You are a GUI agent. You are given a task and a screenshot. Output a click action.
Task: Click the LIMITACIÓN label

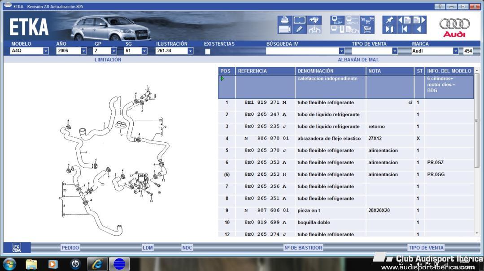click(x=108, y=59)
